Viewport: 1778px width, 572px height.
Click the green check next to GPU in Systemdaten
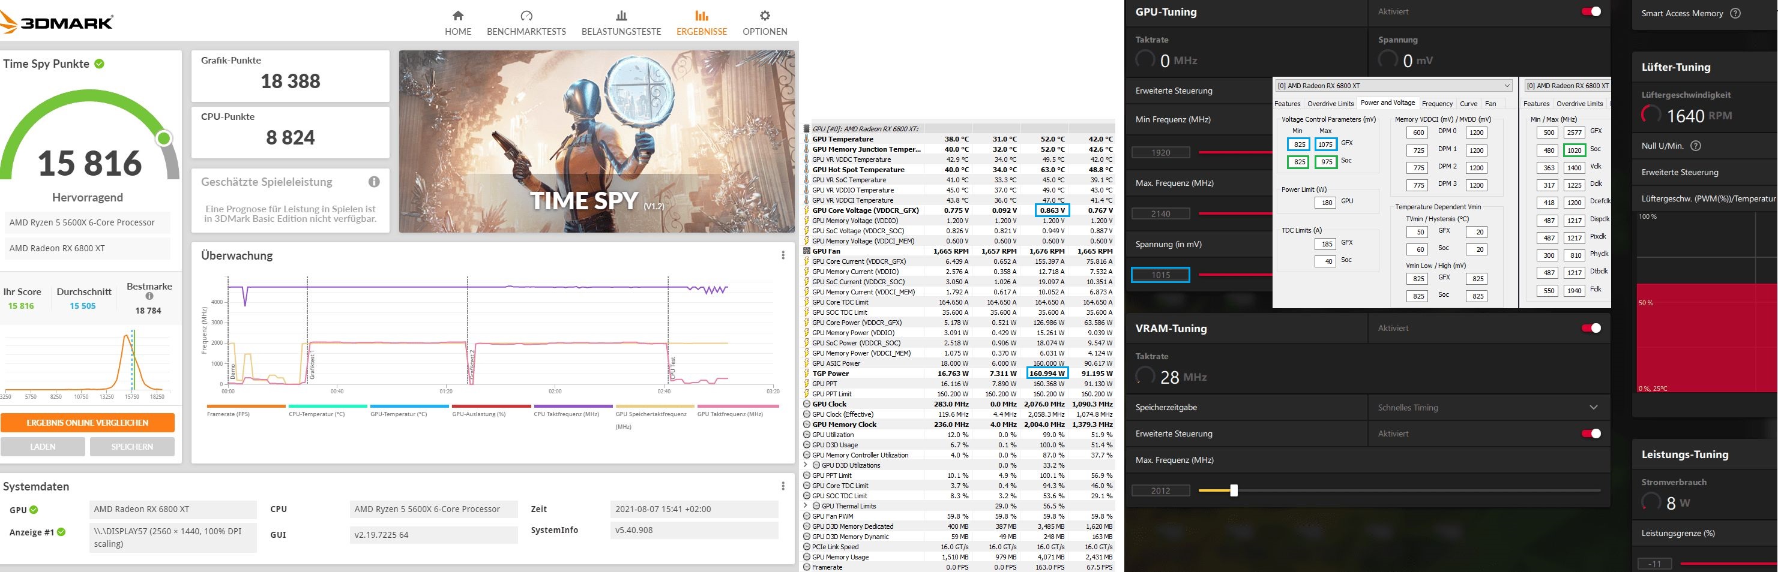(34, 510)
